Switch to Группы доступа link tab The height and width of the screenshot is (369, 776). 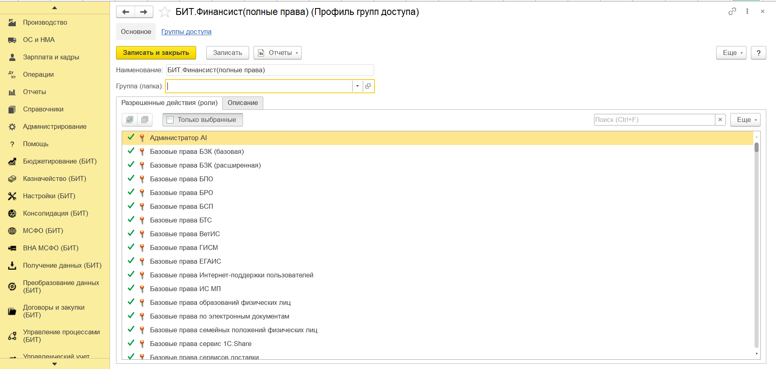point(186,32)
